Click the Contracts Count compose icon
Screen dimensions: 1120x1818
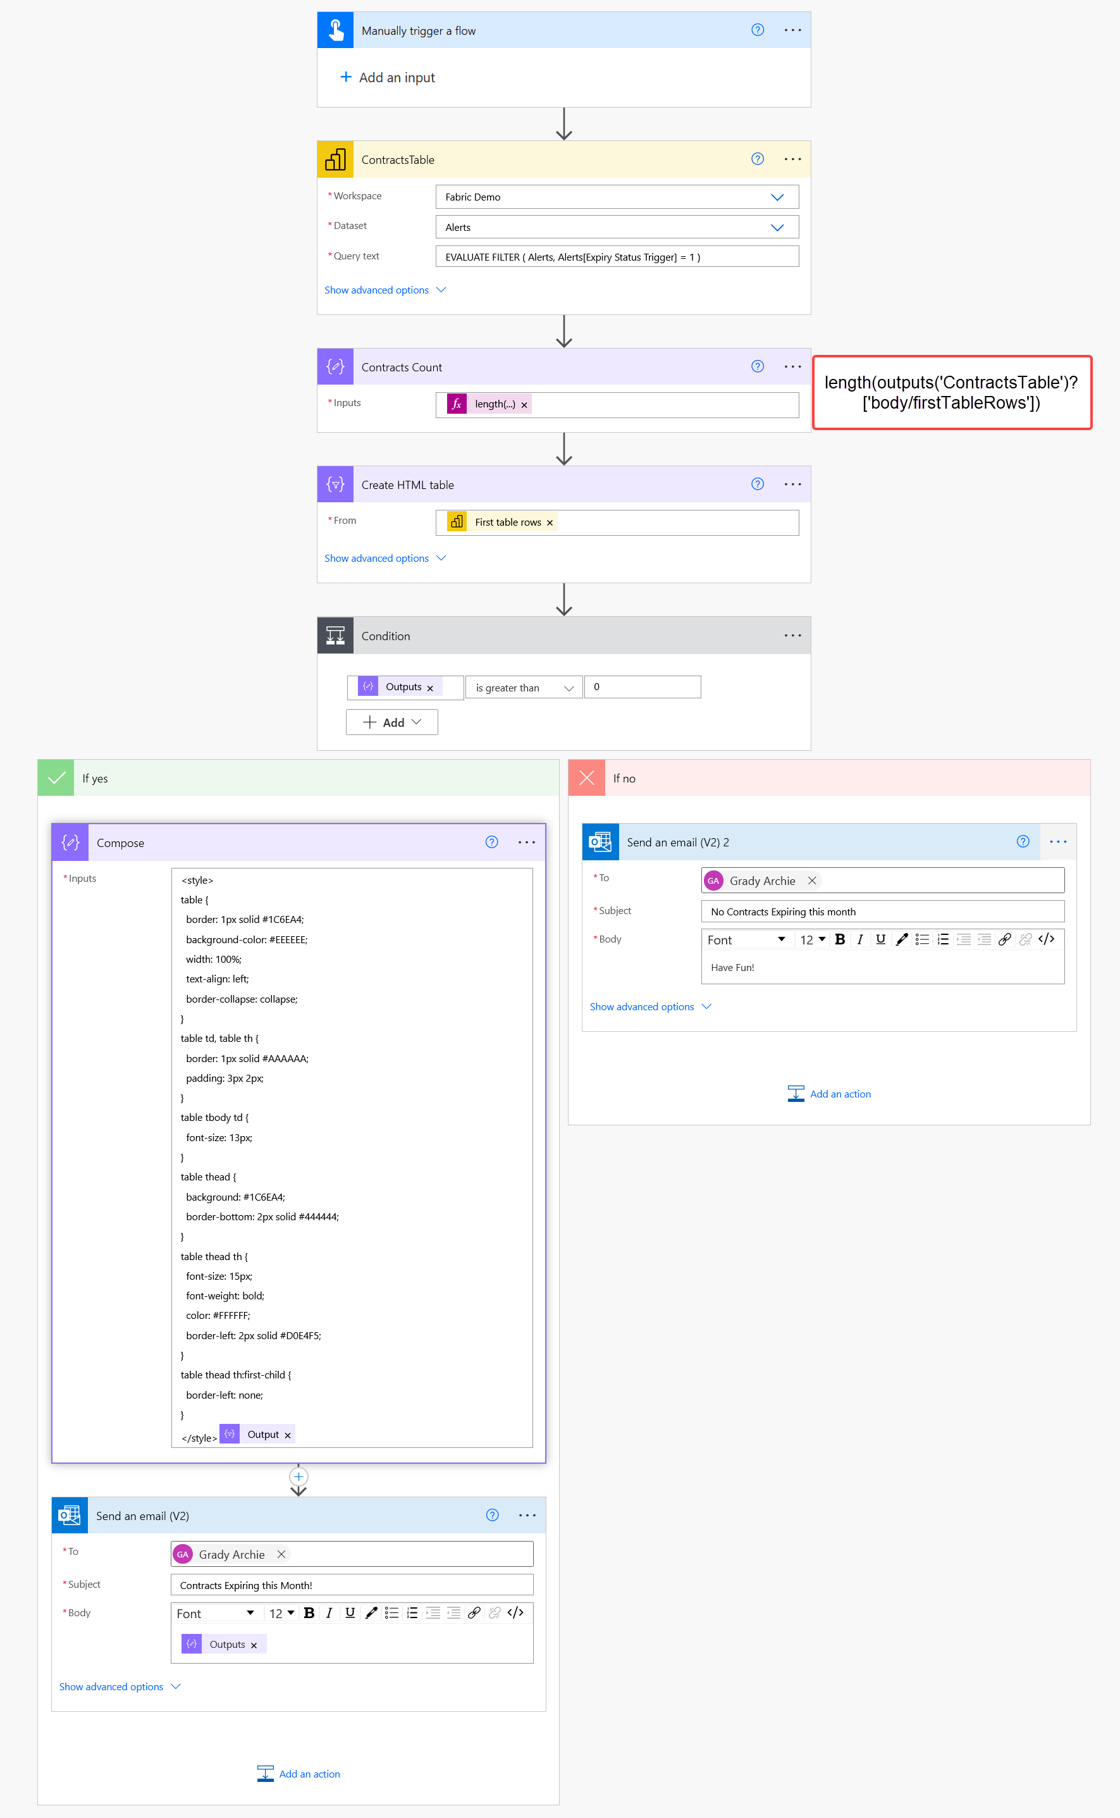pos(336,367)
